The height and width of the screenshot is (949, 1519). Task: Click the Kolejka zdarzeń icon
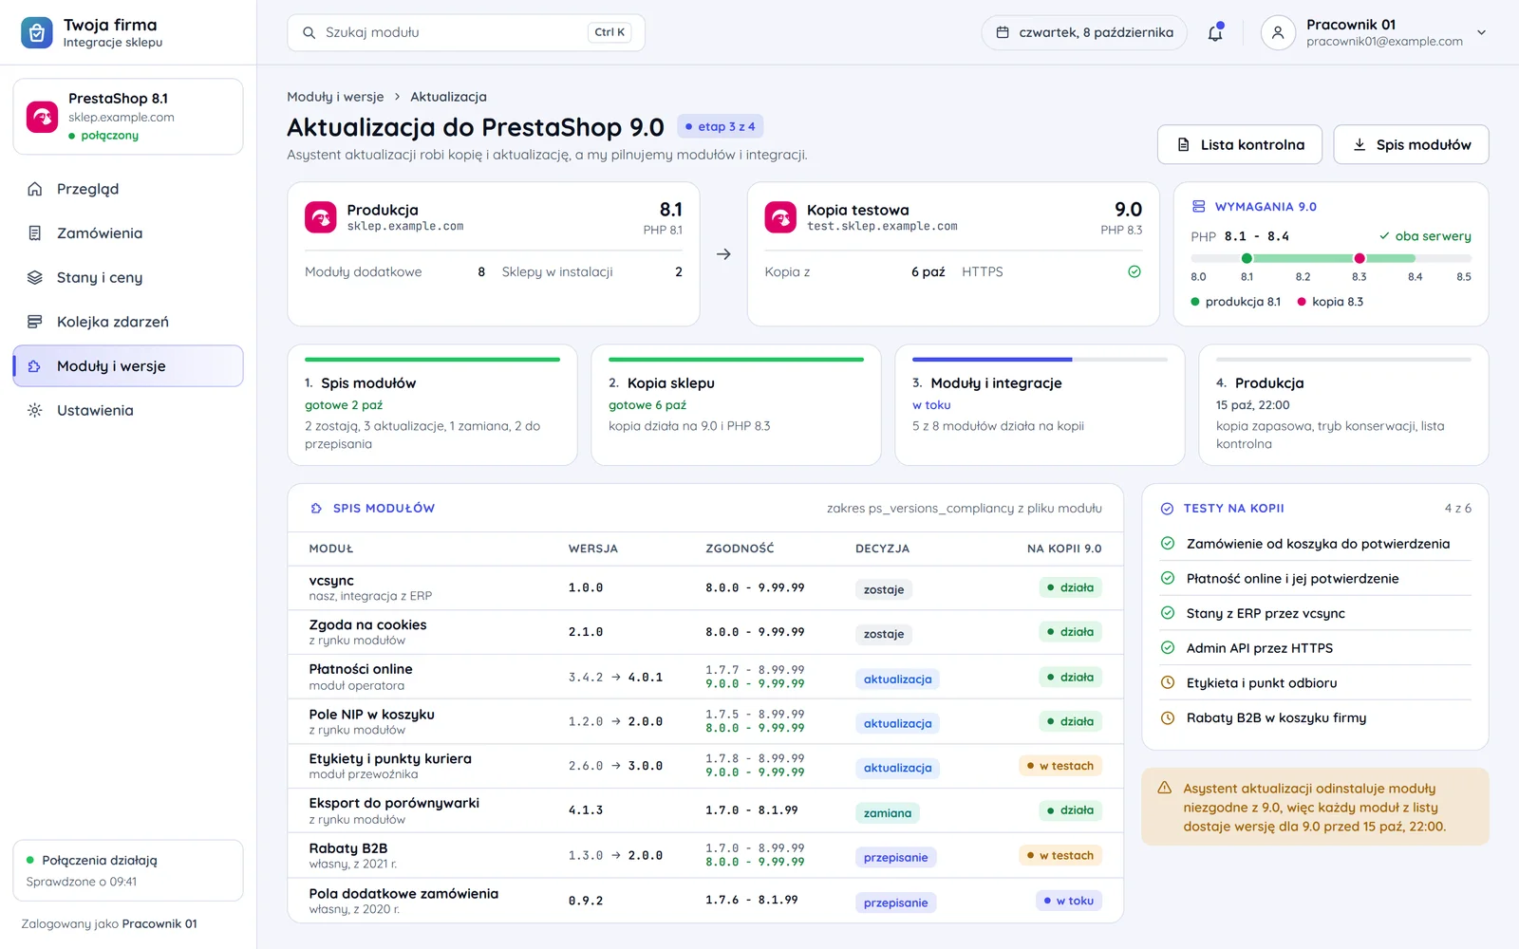coord(35,322)
